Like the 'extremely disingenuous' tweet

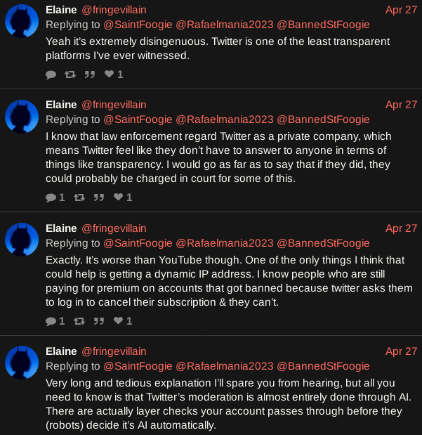(114, 74)
